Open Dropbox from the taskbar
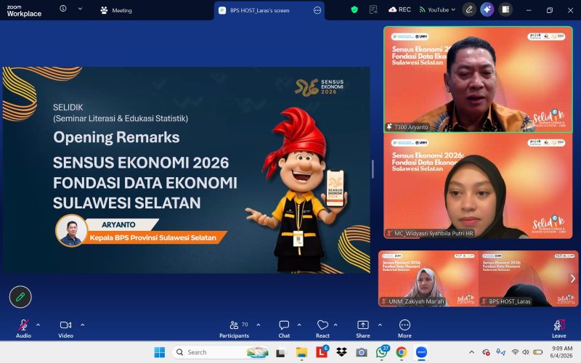This screenshot has width=581, height=363. coord(341,352)
